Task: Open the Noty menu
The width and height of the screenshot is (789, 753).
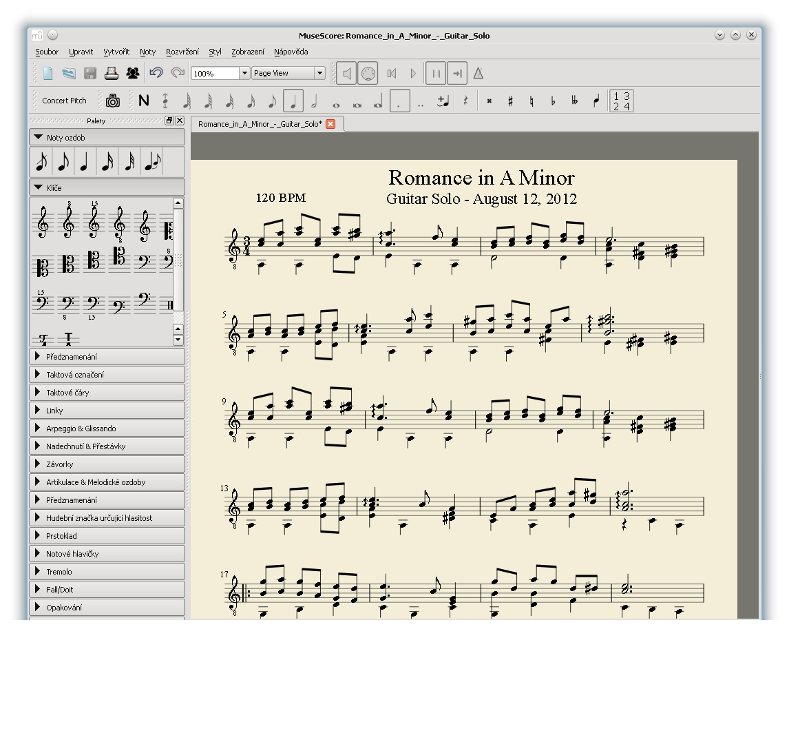Action: click(x=147, y=52)
